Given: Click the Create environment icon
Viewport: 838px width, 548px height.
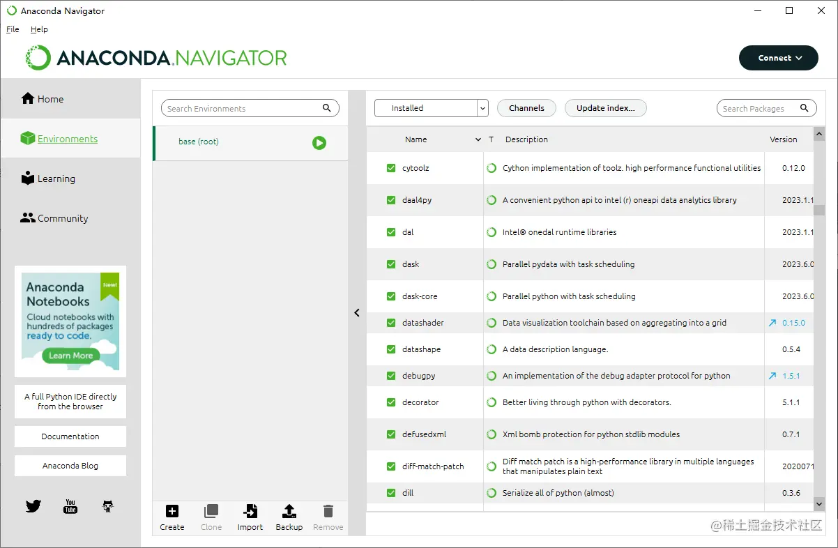Looking at the screenshot, I should point(172,511).
